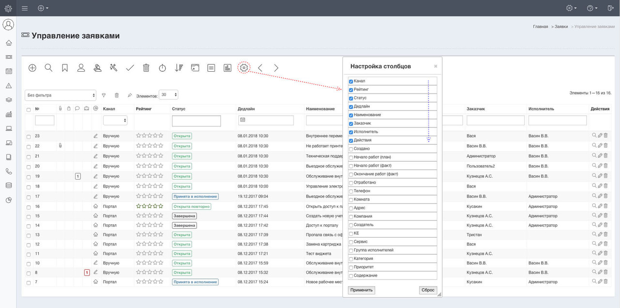This screenshot has height=308, width=620.
Task: Click the Дедлайн date filter field
Action: [266, 120]
